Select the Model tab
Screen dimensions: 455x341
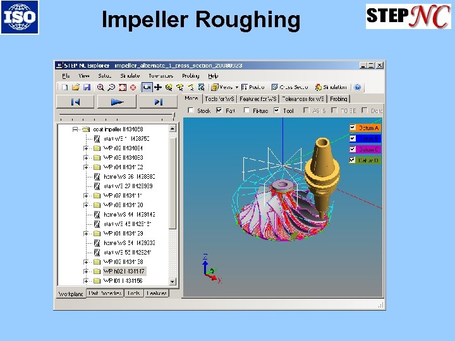click(192, 99)
